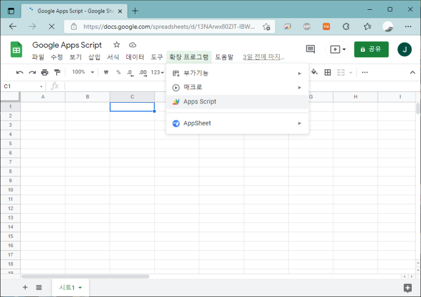This screenshot has width=421, height=297.
Task: Click the Google Apps Script document title
Action: pos(67,45)
